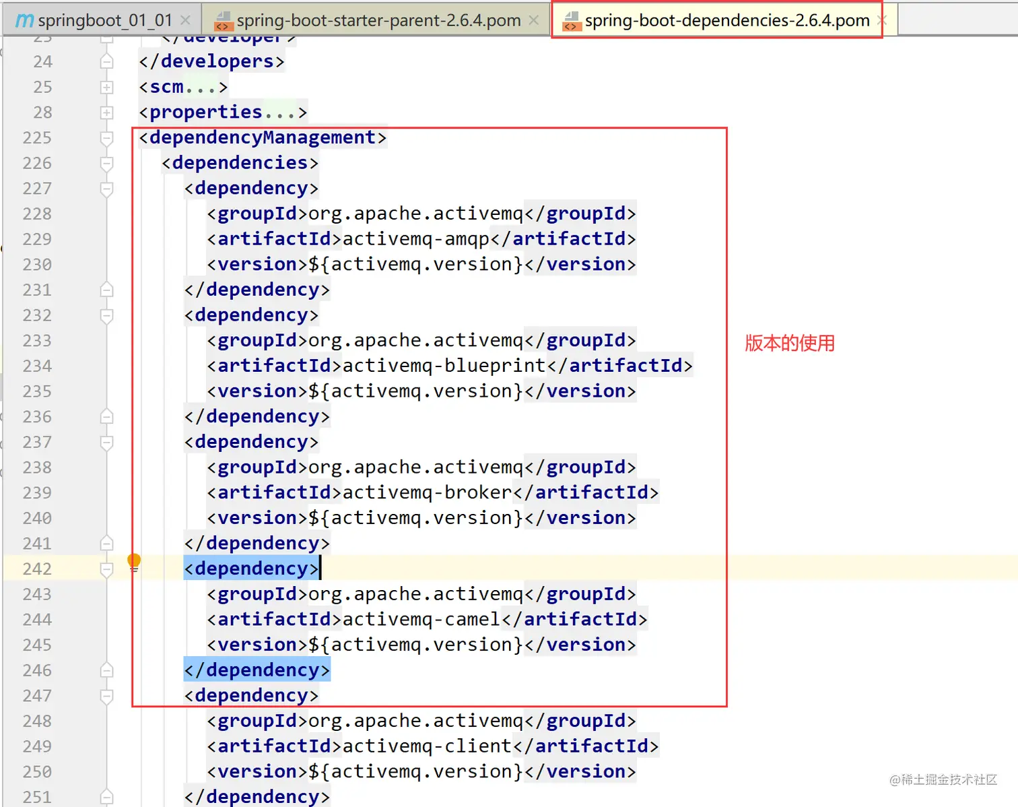Viewport: 1018px width, 807px height.
Task: Click groupId org.apache.activemq on line 248
Action: coord(416,721)
